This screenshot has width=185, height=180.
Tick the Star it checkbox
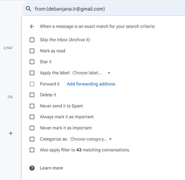pyautogui.click(x=32, y=62)
